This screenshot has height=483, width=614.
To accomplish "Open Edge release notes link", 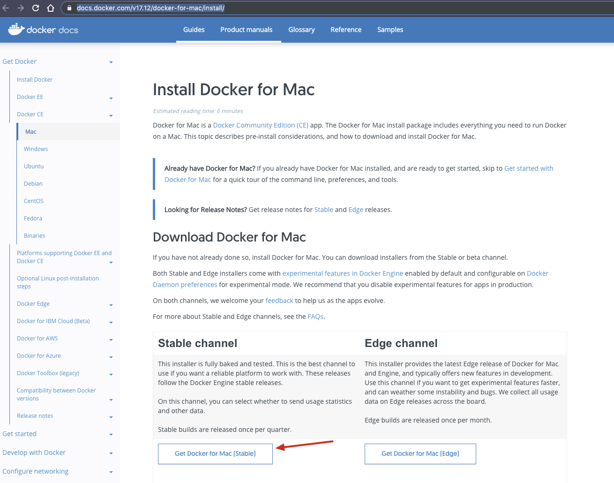I will 356,210.
